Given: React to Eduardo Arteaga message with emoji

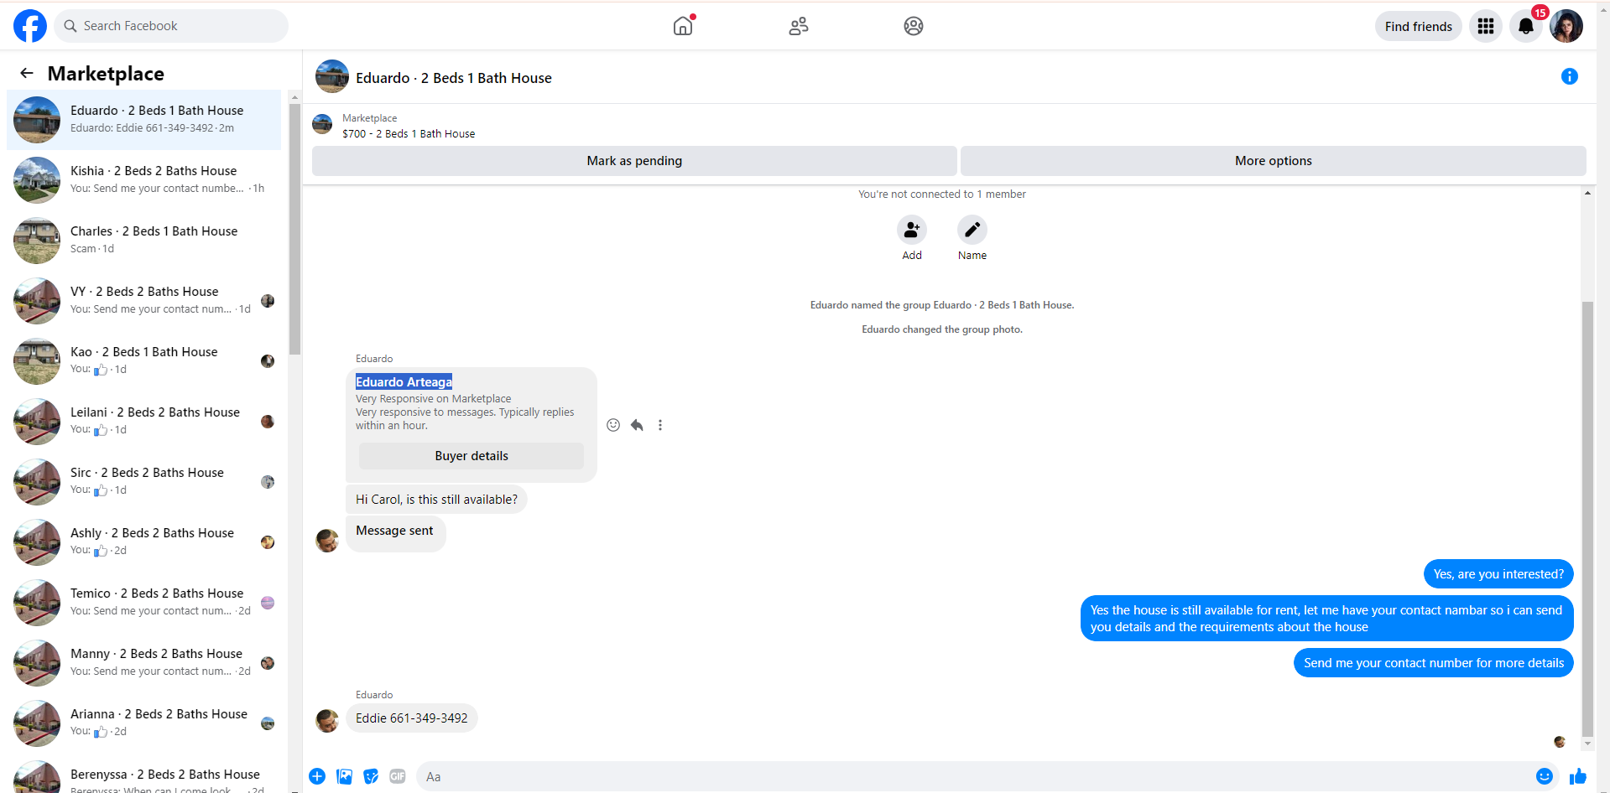Looking at the screenshot, I should pos(613,425).
